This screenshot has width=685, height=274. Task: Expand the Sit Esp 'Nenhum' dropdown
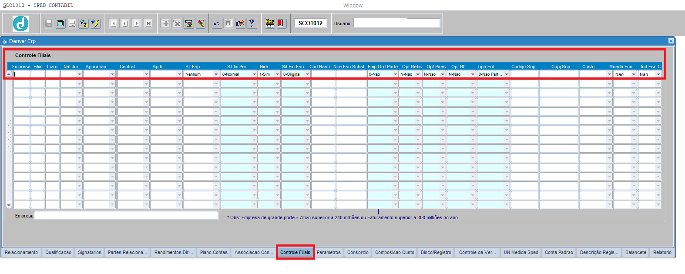216,74
